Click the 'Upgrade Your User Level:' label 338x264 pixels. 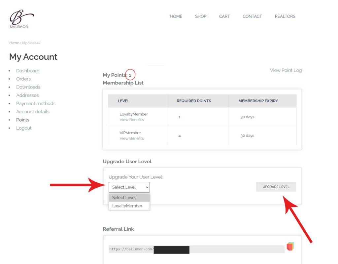pos(136,177)
